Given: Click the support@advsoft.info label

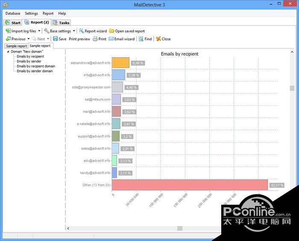Looking at the screenshot, I should tap(94, 136).
